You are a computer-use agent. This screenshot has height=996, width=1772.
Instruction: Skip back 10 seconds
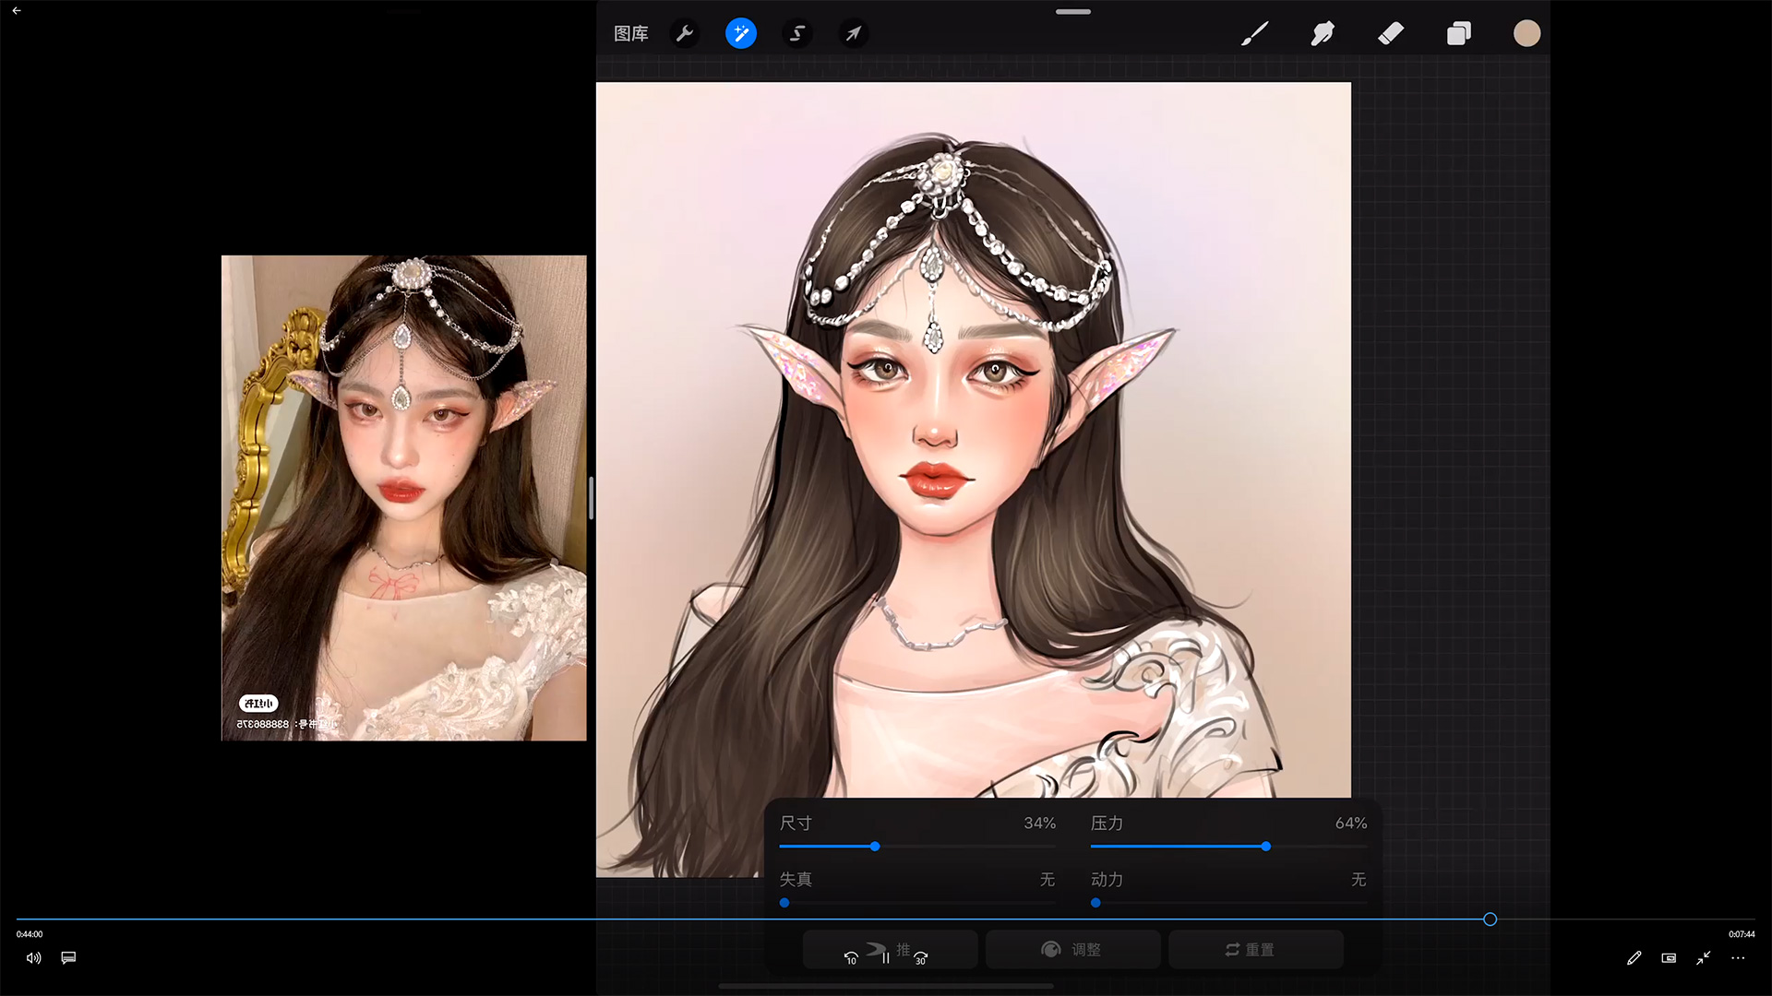(851, 958)
